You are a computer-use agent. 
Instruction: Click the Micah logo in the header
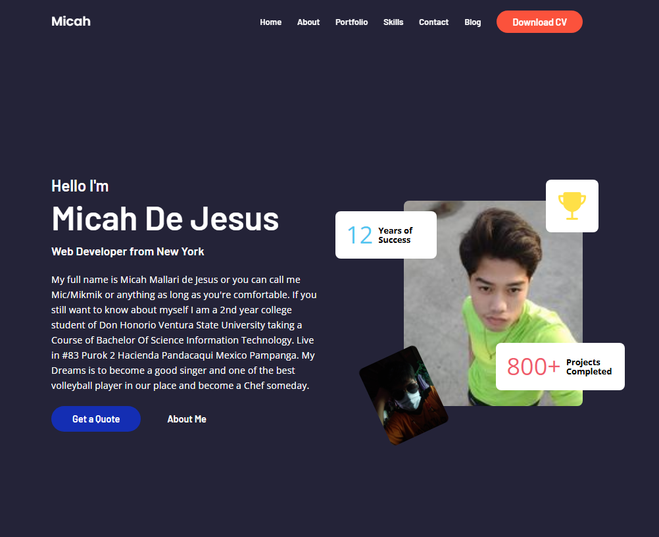[x=71, y=22]
